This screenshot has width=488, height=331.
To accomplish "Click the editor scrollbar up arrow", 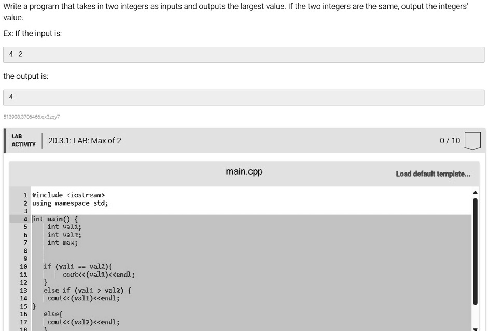I will click(475, 192).
